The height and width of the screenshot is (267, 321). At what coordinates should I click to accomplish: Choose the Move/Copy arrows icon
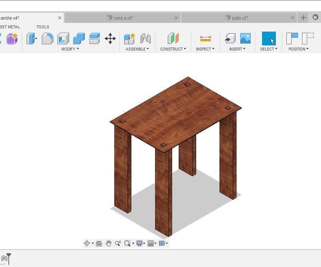(x=110, y=39)
